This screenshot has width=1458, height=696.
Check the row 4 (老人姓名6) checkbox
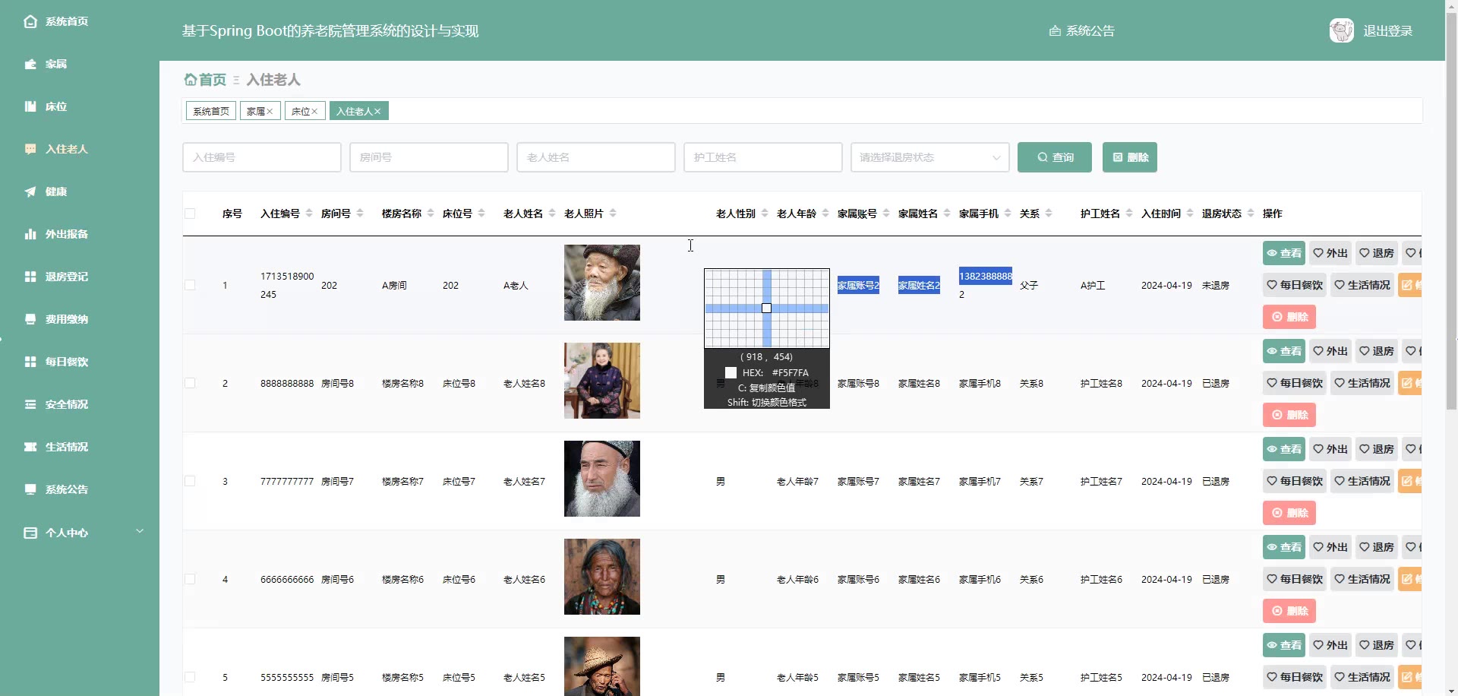pos(190,579)
